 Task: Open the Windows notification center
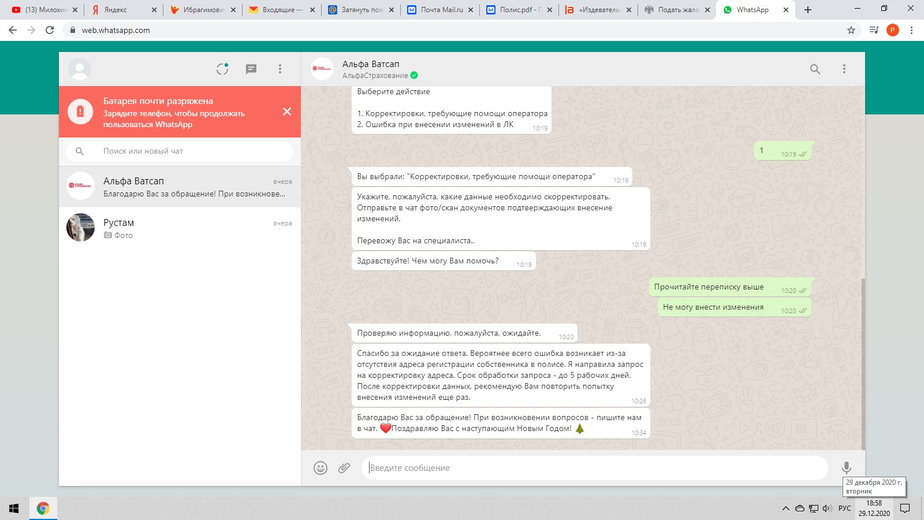906,508
